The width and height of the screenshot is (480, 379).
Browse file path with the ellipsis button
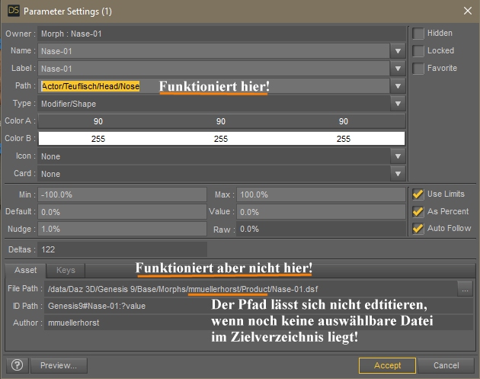click(465, 289)
